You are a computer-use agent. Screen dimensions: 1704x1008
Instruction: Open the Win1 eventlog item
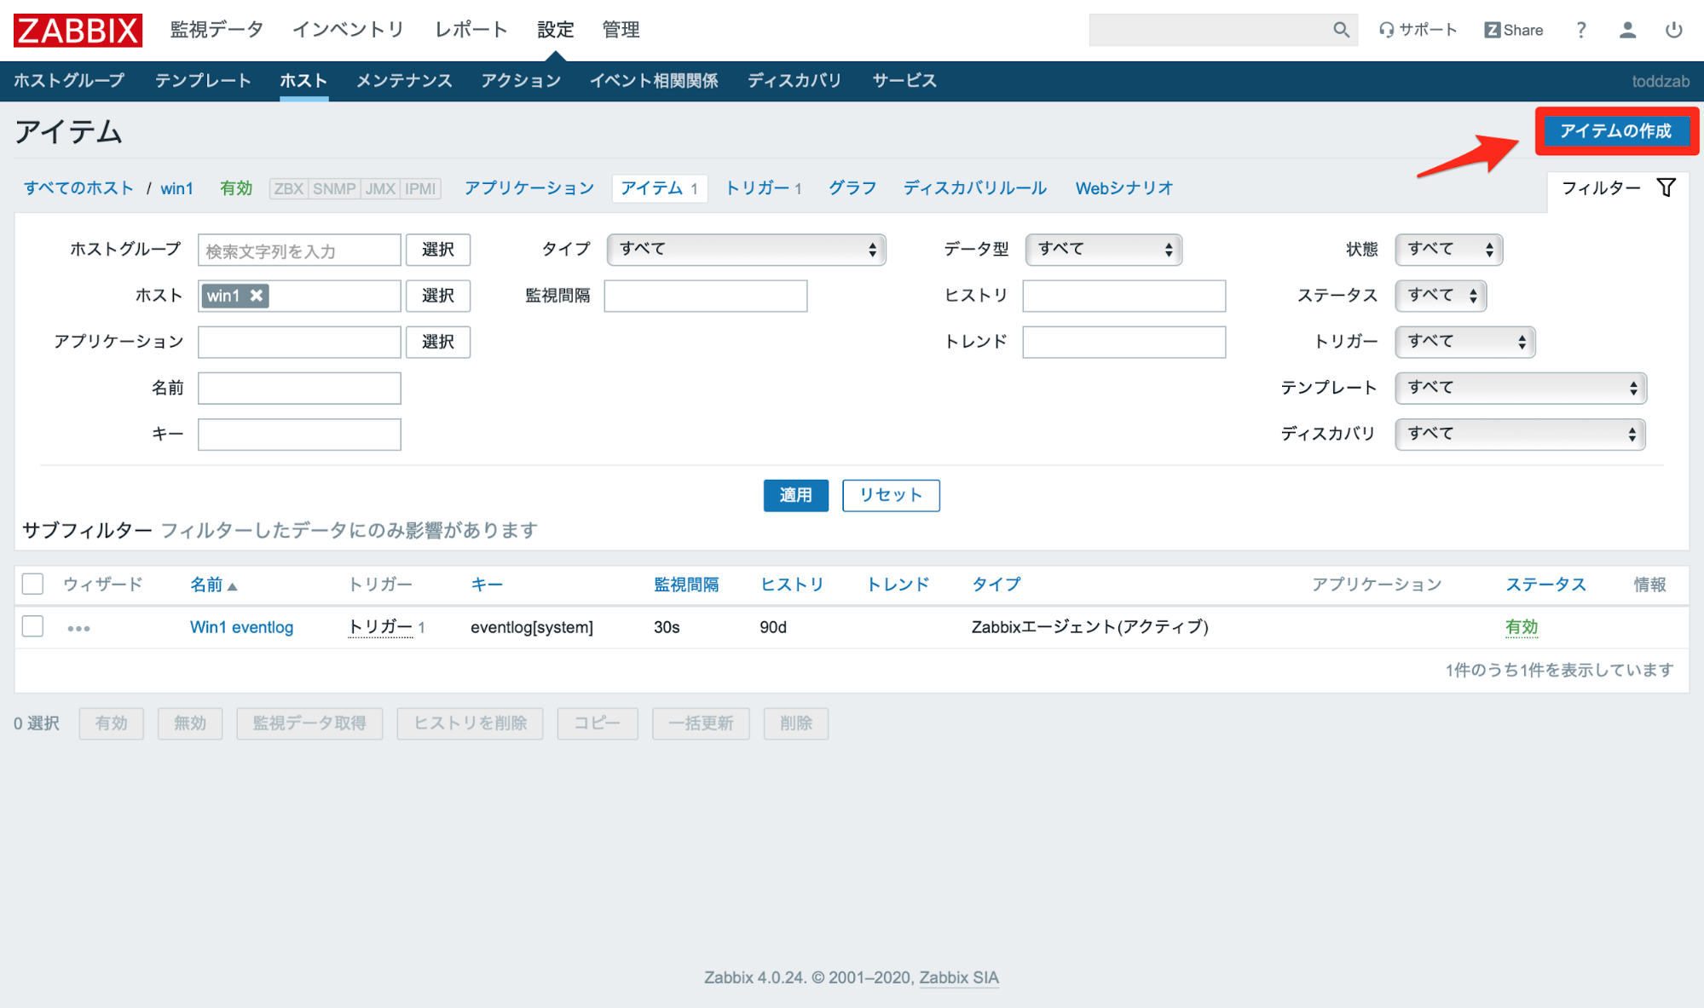[x=241, y=627]
